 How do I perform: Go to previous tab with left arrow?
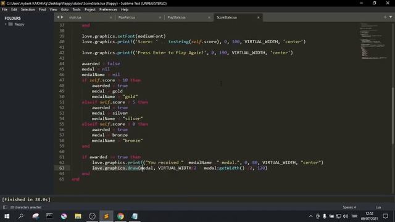pyautogui.click(x=58, y=17)
